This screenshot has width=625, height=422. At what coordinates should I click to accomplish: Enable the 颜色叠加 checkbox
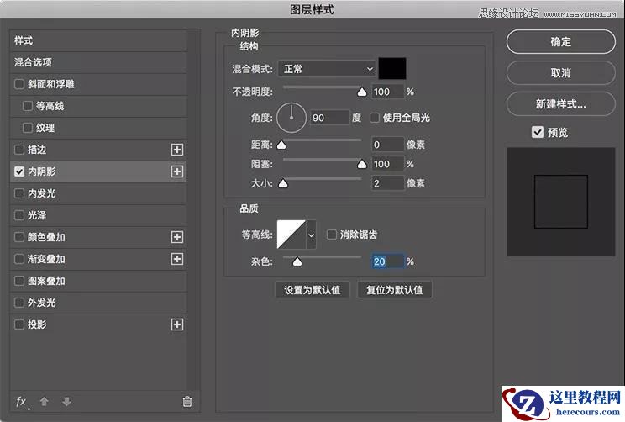point(19,237)
